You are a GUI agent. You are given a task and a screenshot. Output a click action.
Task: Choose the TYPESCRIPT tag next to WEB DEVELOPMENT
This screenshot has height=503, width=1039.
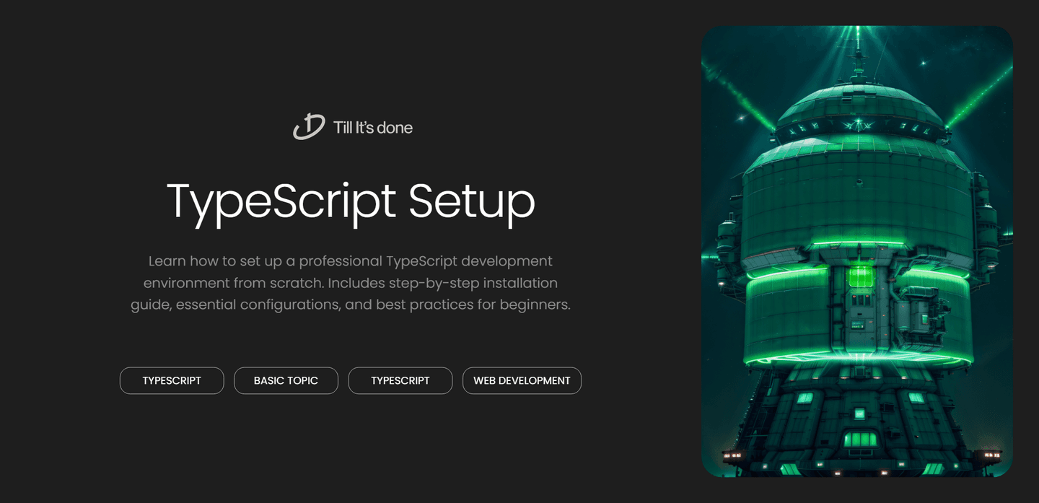pyautogui.click(x=400, y=380)
